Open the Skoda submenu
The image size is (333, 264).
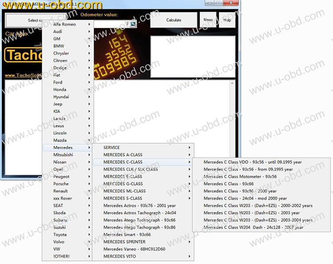click(68, 213)
